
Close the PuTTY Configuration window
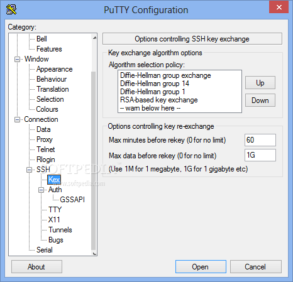click(x=279, y=8)
